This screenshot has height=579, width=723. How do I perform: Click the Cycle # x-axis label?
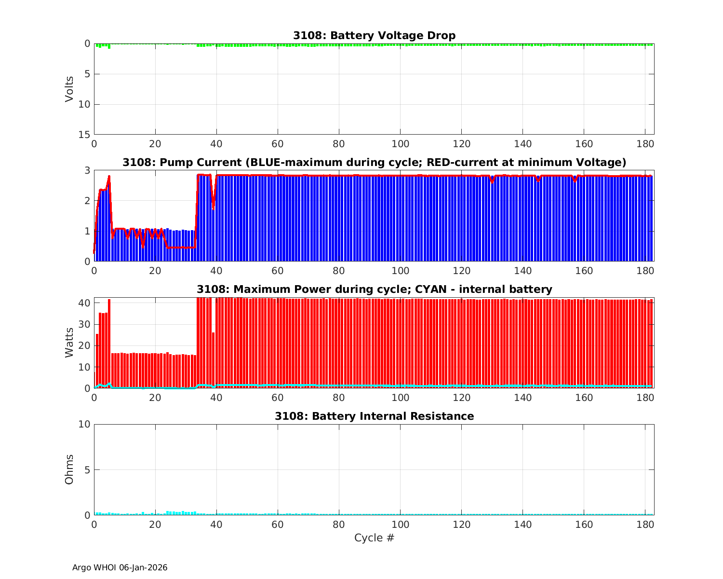[x=374, y=538]
